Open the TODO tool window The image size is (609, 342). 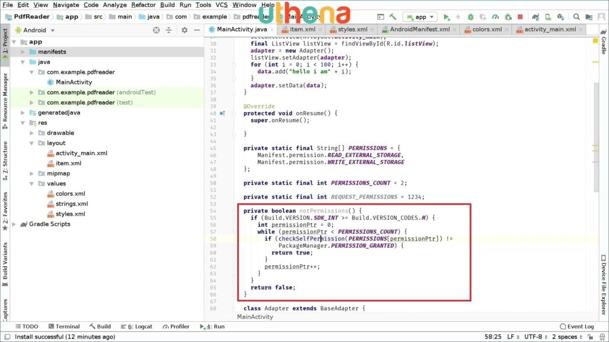point(27,327)
